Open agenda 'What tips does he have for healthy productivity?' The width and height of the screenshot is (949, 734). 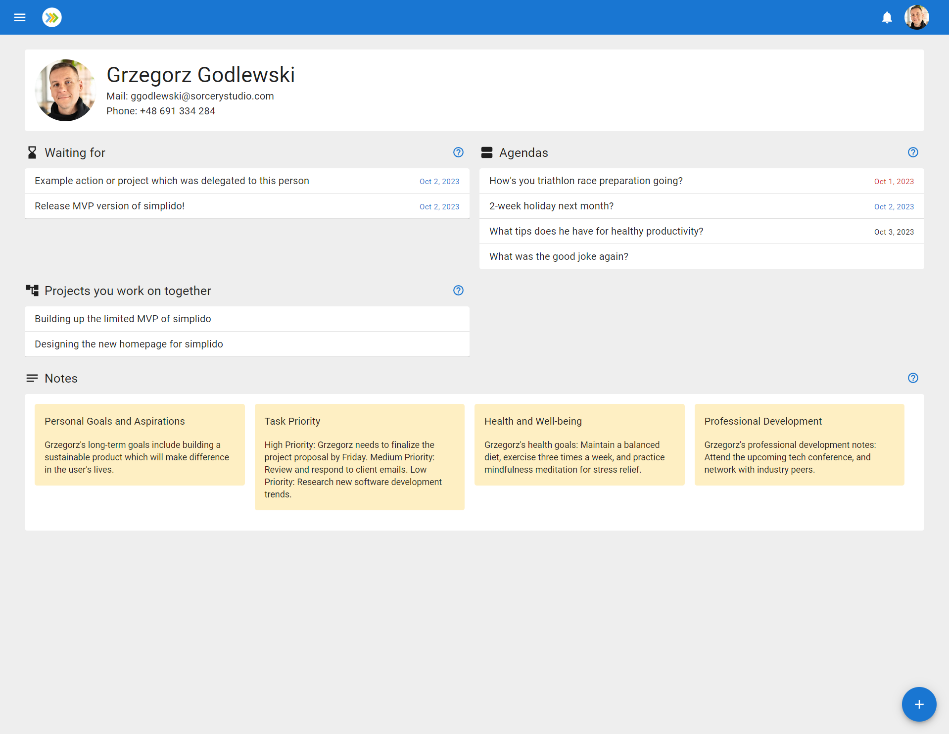pos(702,231)
